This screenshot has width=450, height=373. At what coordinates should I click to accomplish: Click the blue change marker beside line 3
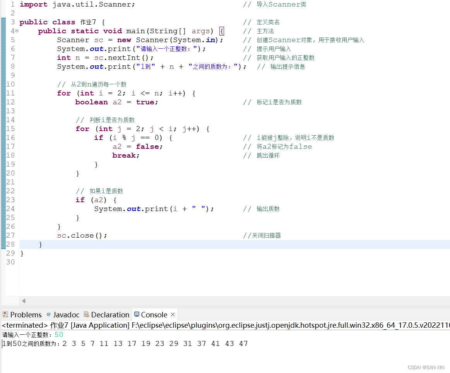click(x=3, y=22)
